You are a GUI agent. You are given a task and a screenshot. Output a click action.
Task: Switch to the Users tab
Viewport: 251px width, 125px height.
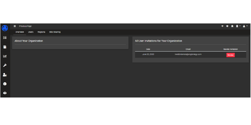click(x=31, y=32)
